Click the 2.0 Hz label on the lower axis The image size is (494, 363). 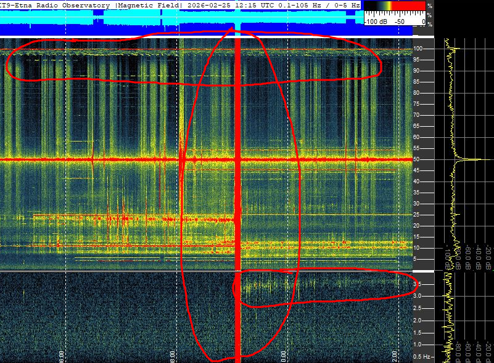(x=417, y=321)
